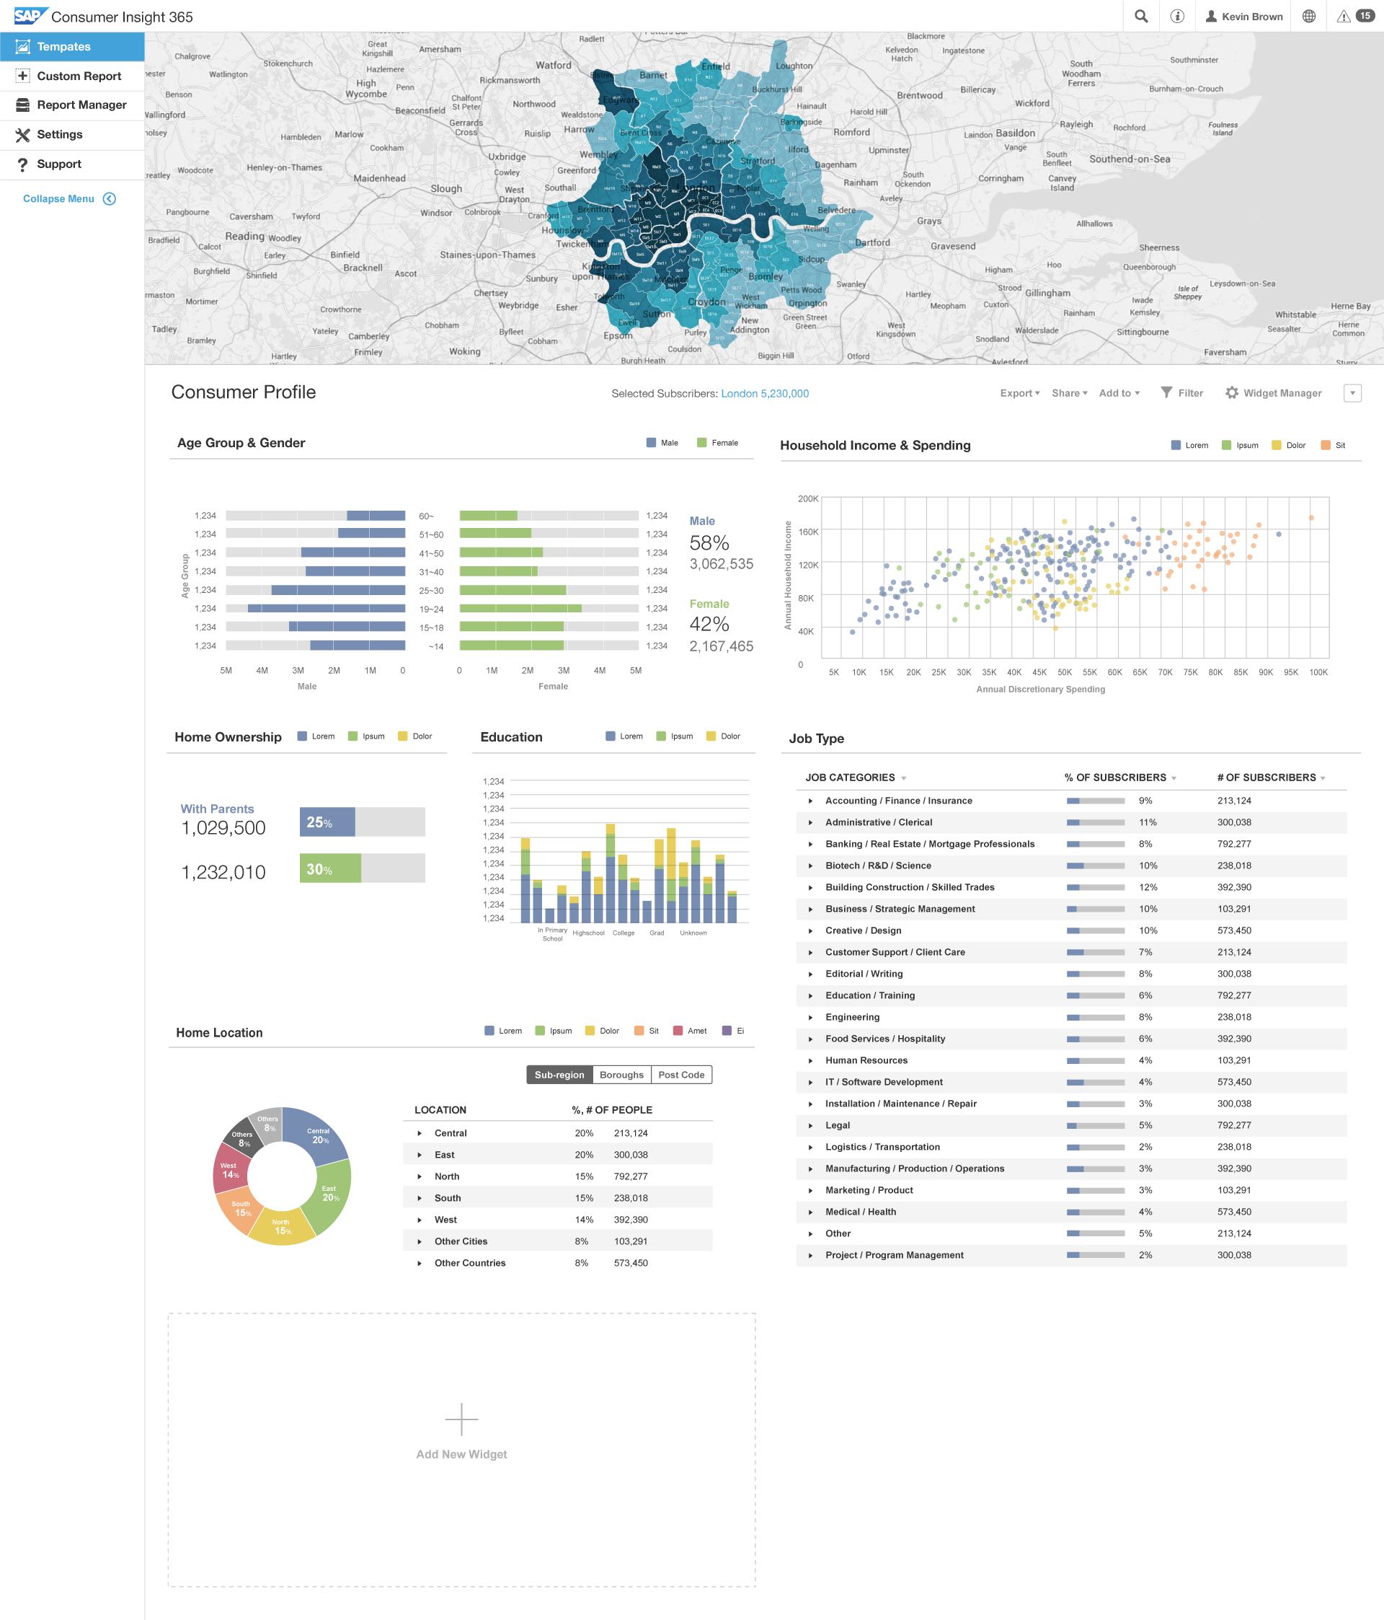Open the info circle icon
The height and width of the screenshot is (1620, 1384).
1177,17
